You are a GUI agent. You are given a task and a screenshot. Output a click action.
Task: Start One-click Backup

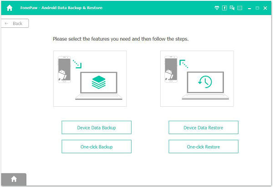pyautogui.click(x=96, y=147)
